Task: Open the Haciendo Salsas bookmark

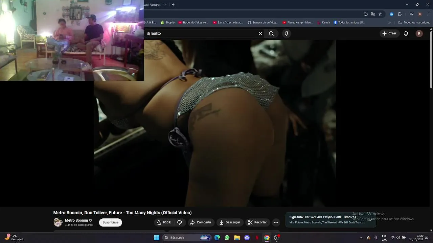Action: 193,23
